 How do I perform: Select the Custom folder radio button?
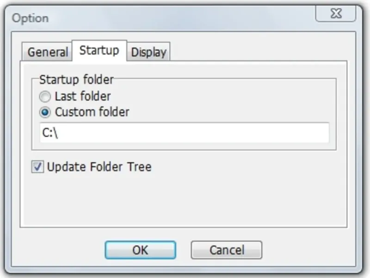point(45,112)
